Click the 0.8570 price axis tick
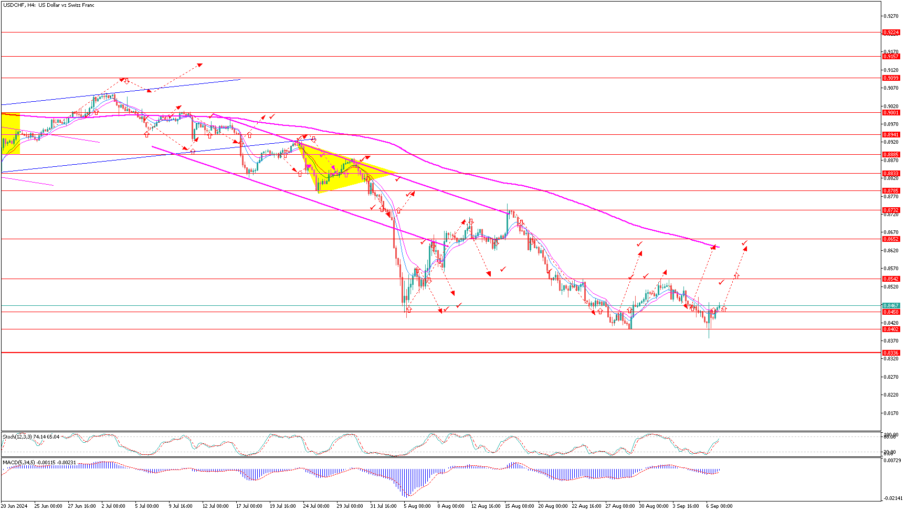 pos(891,269)
